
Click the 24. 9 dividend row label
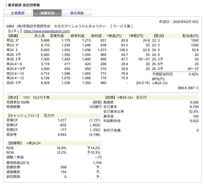156,55
